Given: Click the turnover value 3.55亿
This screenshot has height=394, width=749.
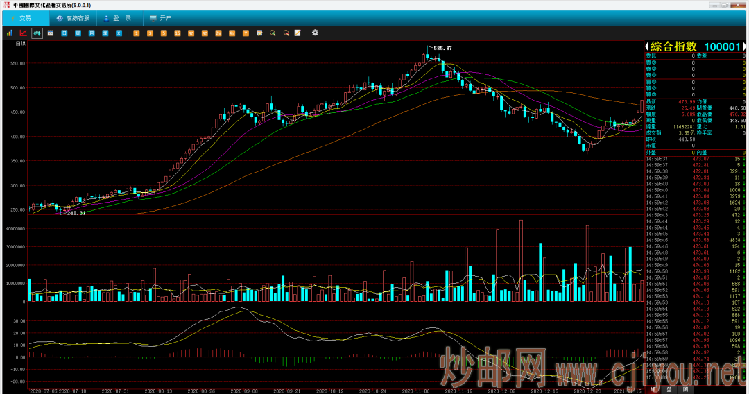Looking at the screenshot, I should point(687,132).
